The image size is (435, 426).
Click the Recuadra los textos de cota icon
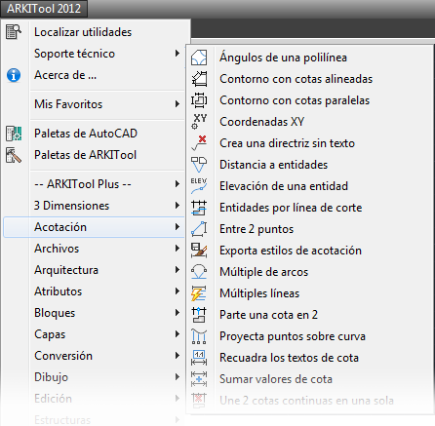(x=199, y=358)
